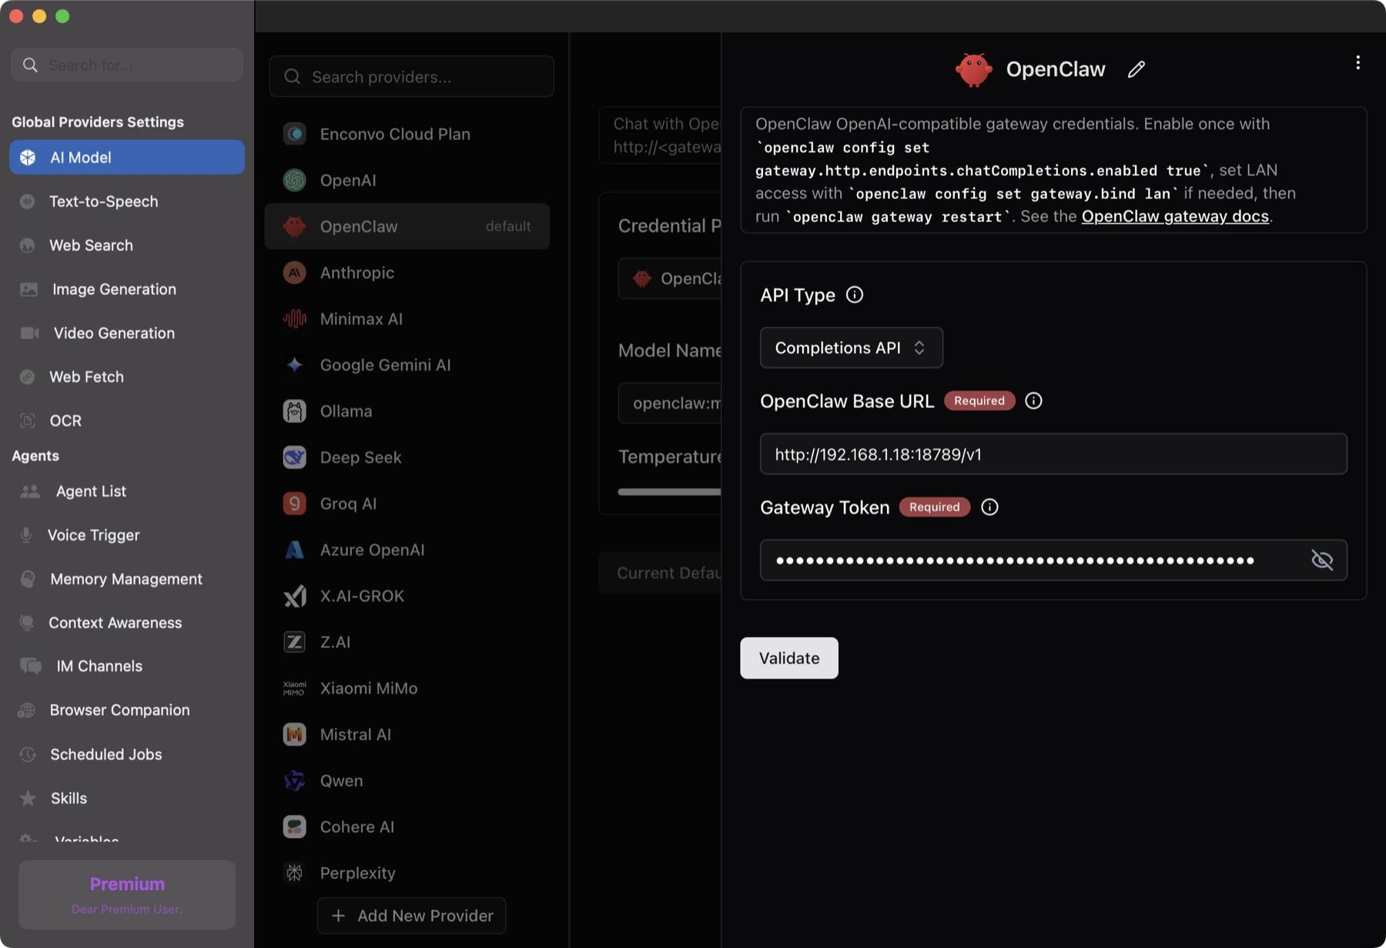Select the Qwen provider icon
The image size is (1386, 948).
(294, 781)
